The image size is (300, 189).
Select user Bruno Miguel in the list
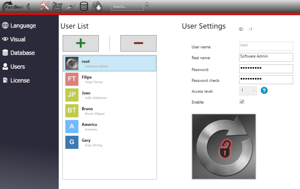click(110, 111)
